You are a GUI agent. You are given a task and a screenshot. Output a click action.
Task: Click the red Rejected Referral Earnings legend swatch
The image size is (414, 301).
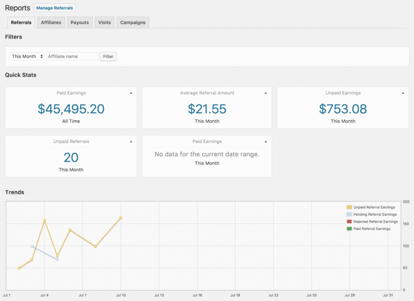pyautogui.click(x=349, y=222)
